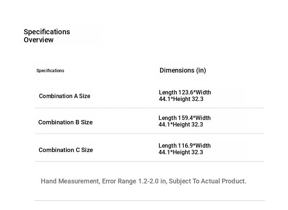Click "Width" in Combination C dimensions

tap(203, 146)
